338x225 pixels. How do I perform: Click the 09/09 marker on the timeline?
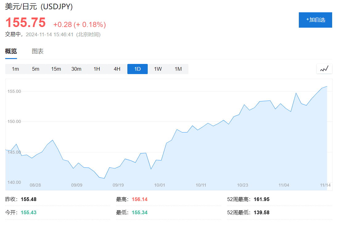click(x=77, y=185)
